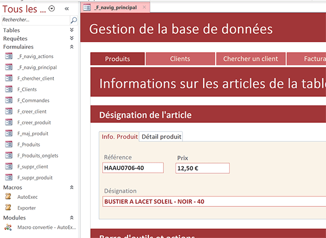Image resolution: width=326 pixels, height=238 pixels.
Task: Click the F_chercher_client form icon
Action: point(9,78)
